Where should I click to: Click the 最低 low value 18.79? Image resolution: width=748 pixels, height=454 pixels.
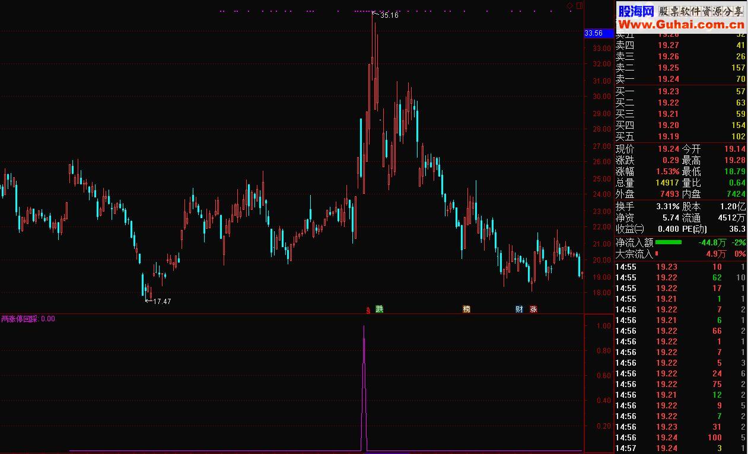[x=735, y=171]
